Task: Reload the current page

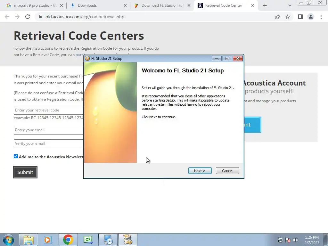Action: [x=28, y=17]
